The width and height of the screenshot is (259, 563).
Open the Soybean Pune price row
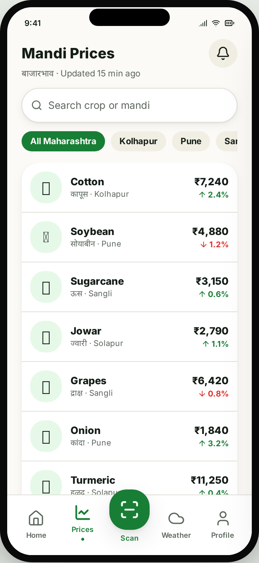(129, 237)
